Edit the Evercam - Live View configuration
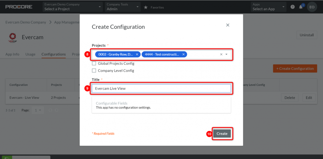323x159 pixels. pos(309,97)
